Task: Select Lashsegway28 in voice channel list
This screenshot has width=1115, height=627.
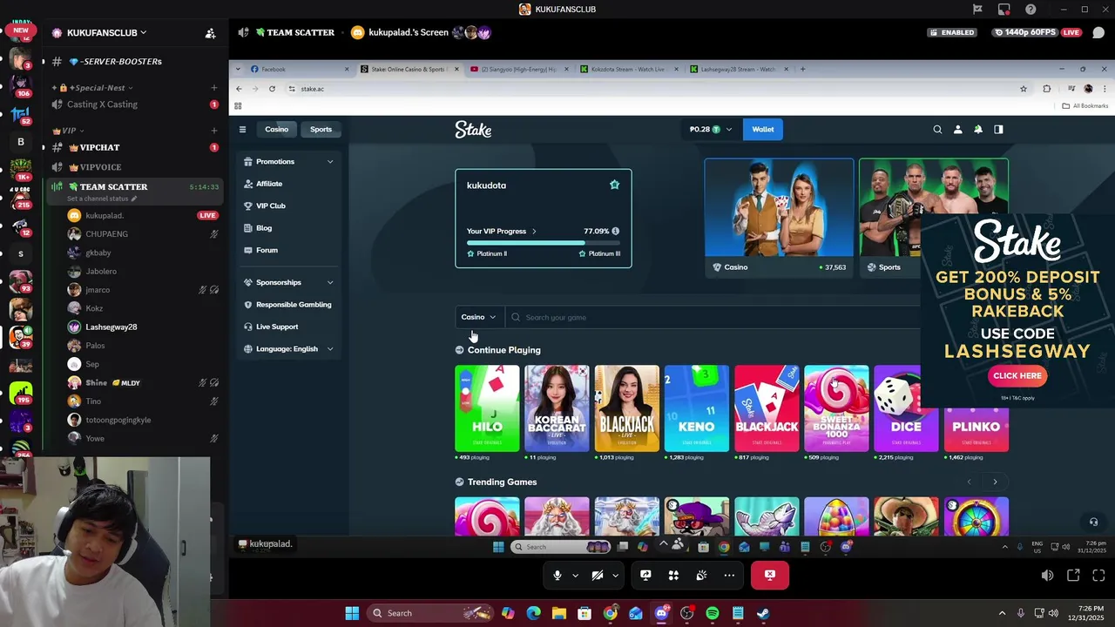Action: pyautogui.click(x=111, y=327)
